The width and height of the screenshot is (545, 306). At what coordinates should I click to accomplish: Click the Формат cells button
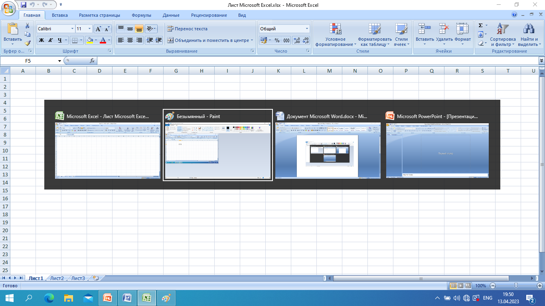pyautogui.click(x=463, y=35)
